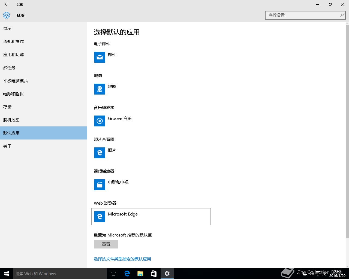Image resolution: width=349 pixels, height=279 pixels.
Task: Click the 重置 button
Action: click(106, 244)
